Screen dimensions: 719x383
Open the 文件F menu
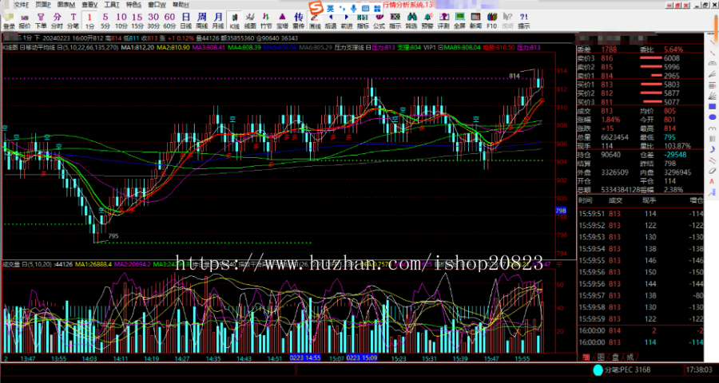pos(21,5)
